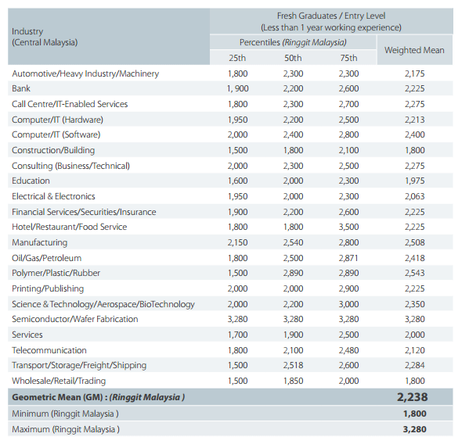Select the Semiconductor/Wafer Fabrication row label
This screenshot has width=469, height=444.
click(75, 319)
